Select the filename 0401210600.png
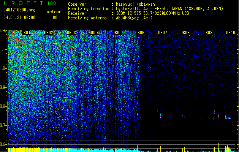 pyautogui.click(x=19, y=10)
